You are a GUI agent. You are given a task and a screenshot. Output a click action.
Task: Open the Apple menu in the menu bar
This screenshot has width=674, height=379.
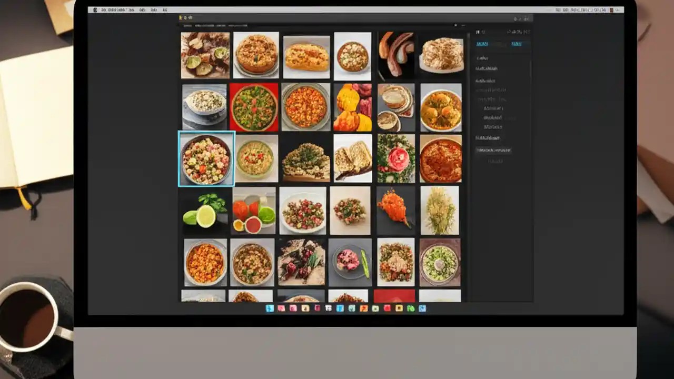(96, 9)
